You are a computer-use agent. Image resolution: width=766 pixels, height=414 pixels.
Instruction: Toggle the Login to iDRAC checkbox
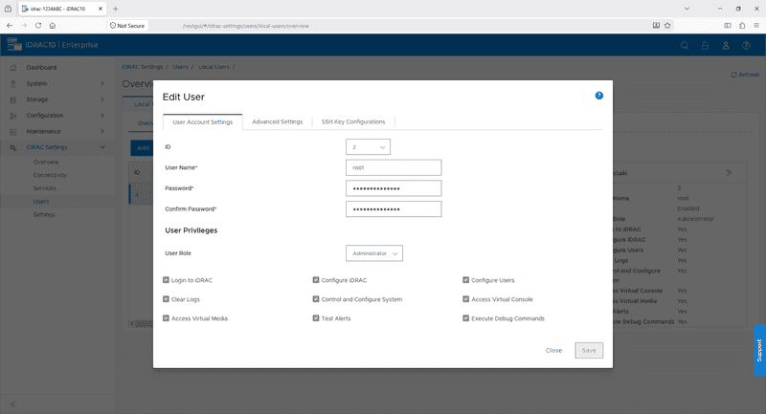coord(166,280)
